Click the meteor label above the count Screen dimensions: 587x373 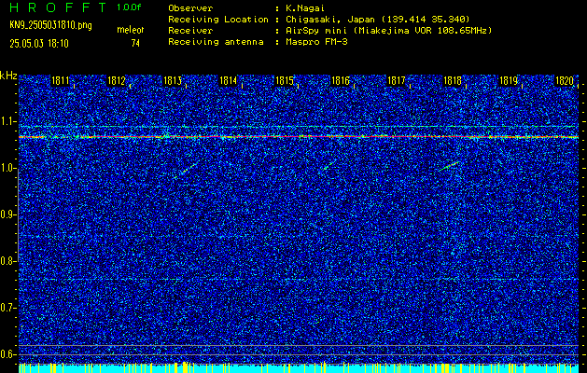(131, 30)
